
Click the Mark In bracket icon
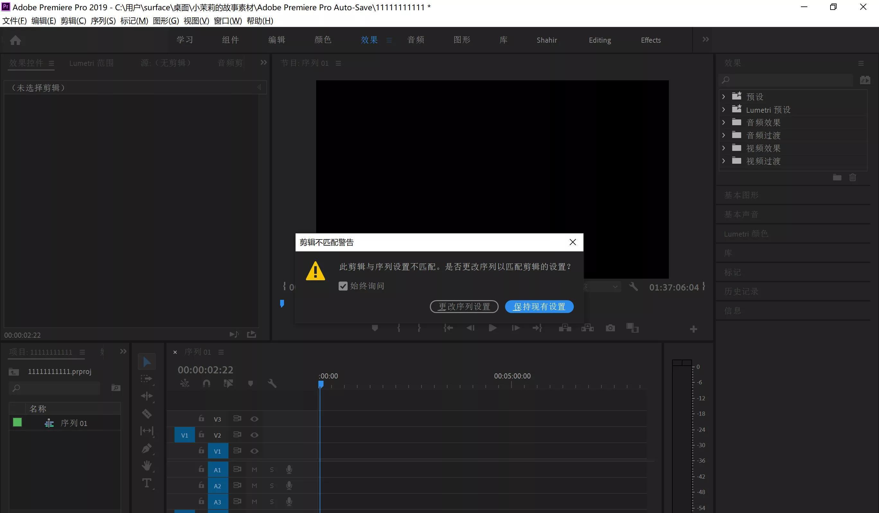pos(398,328)
